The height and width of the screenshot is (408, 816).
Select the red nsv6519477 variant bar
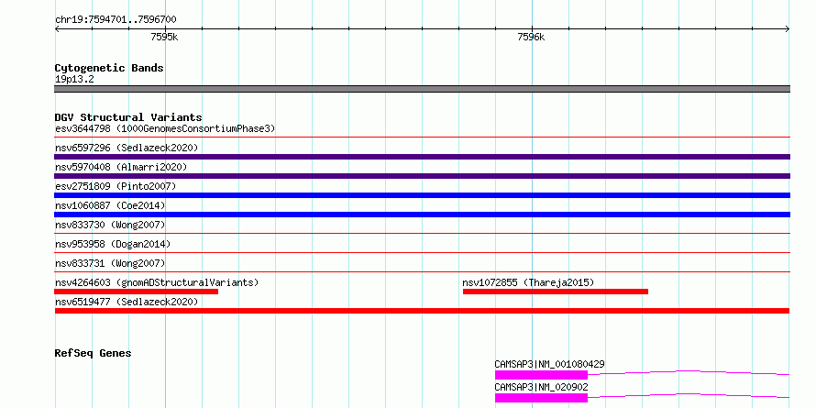click(x=422, y=311)
